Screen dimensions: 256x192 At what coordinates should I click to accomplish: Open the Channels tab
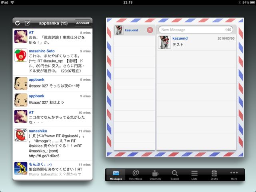coord(155,175)
